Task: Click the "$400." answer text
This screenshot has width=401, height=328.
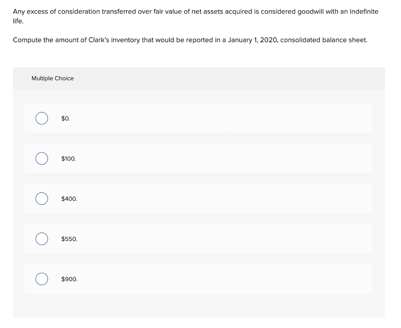Action: [x=69, y=199]
